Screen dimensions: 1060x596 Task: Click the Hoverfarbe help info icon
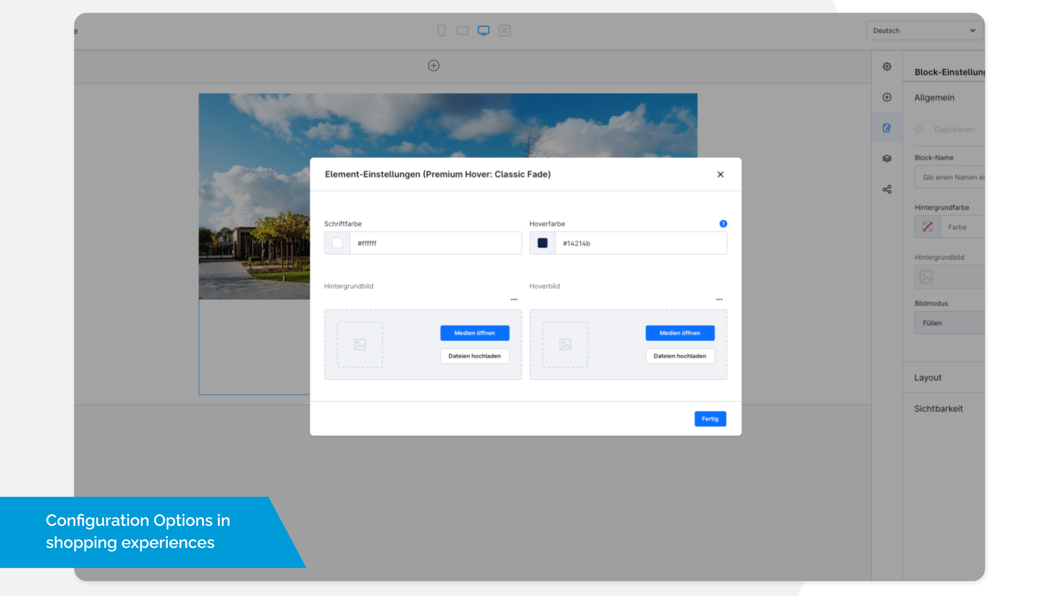click(x=723, y=223)
